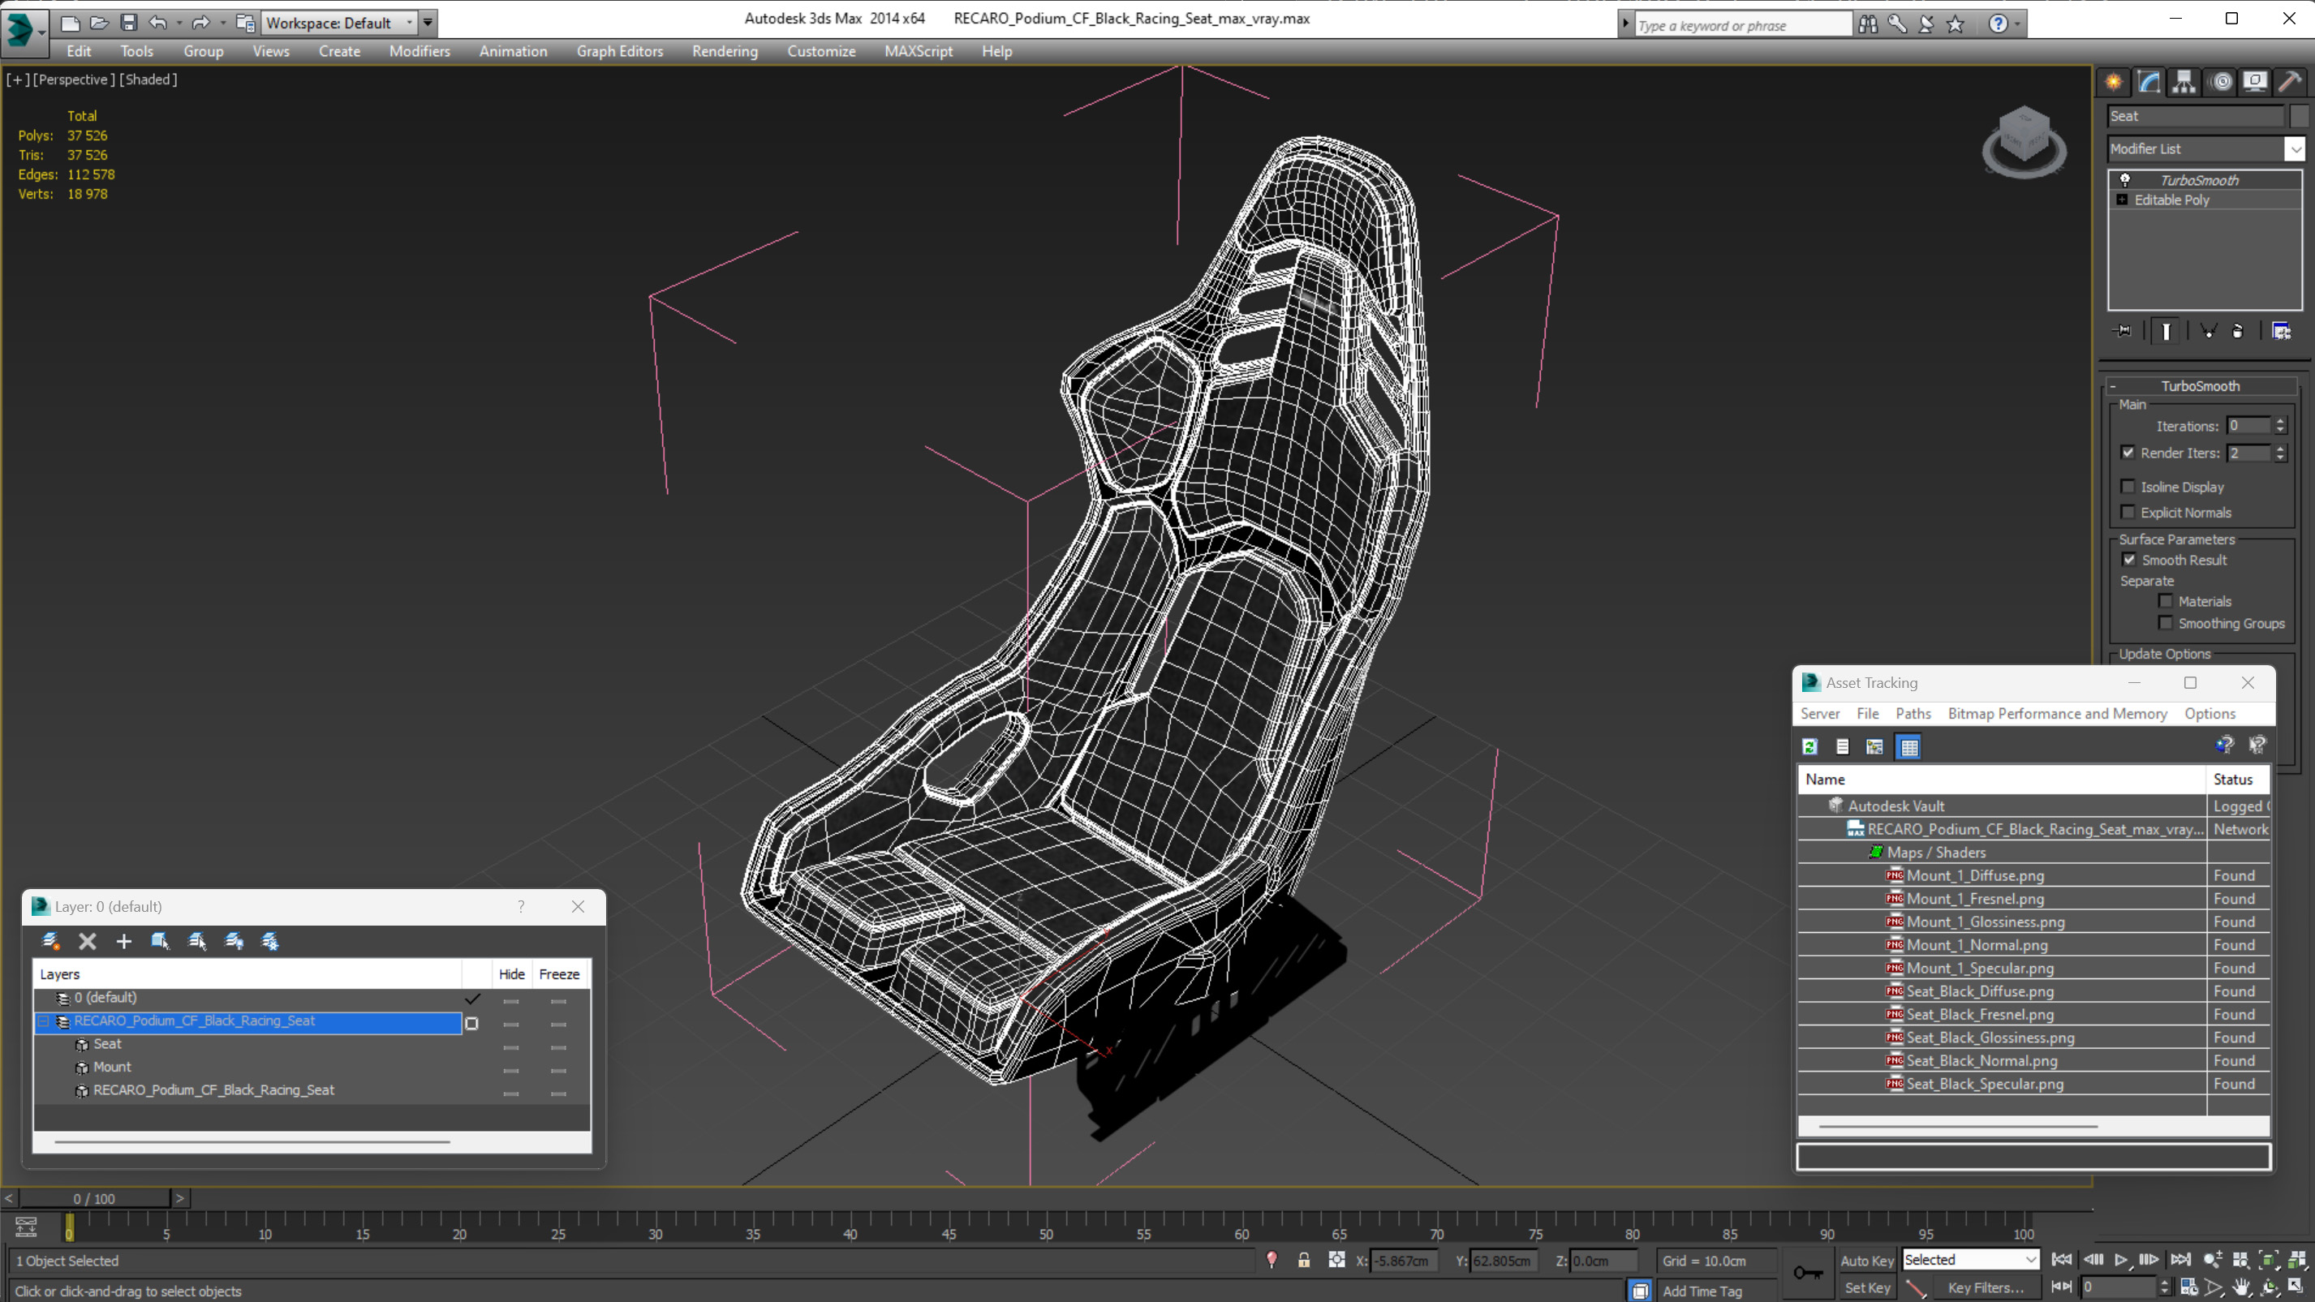Open the Help icon dropdown arrow in title bar
This screenshot has height=1302, width=2315.
pos(2017,24)
